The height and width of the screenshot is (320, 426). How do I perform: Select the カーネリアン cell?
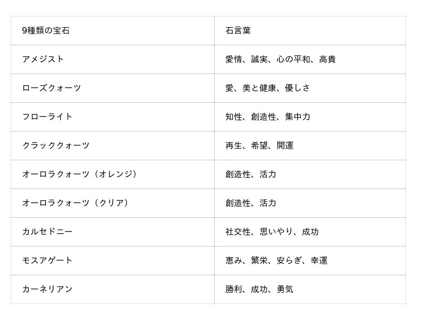coord(47,290)
